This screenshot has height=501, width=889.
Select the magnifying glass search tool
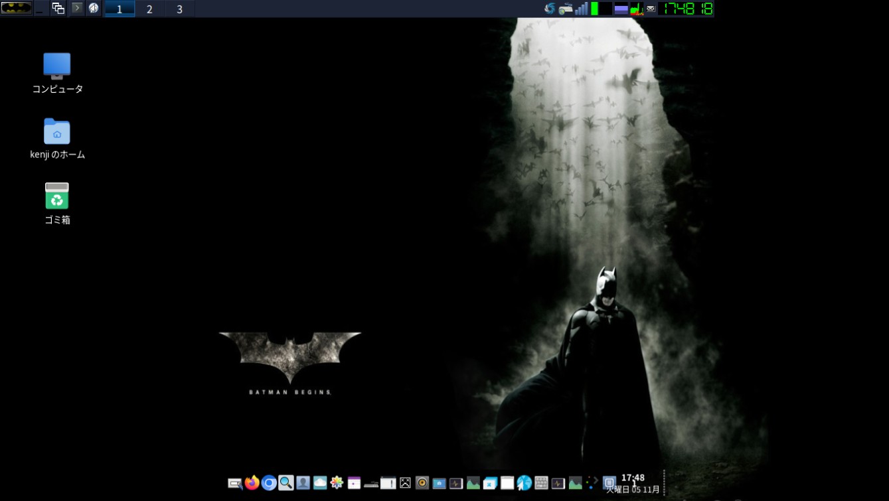coord(285,483)
